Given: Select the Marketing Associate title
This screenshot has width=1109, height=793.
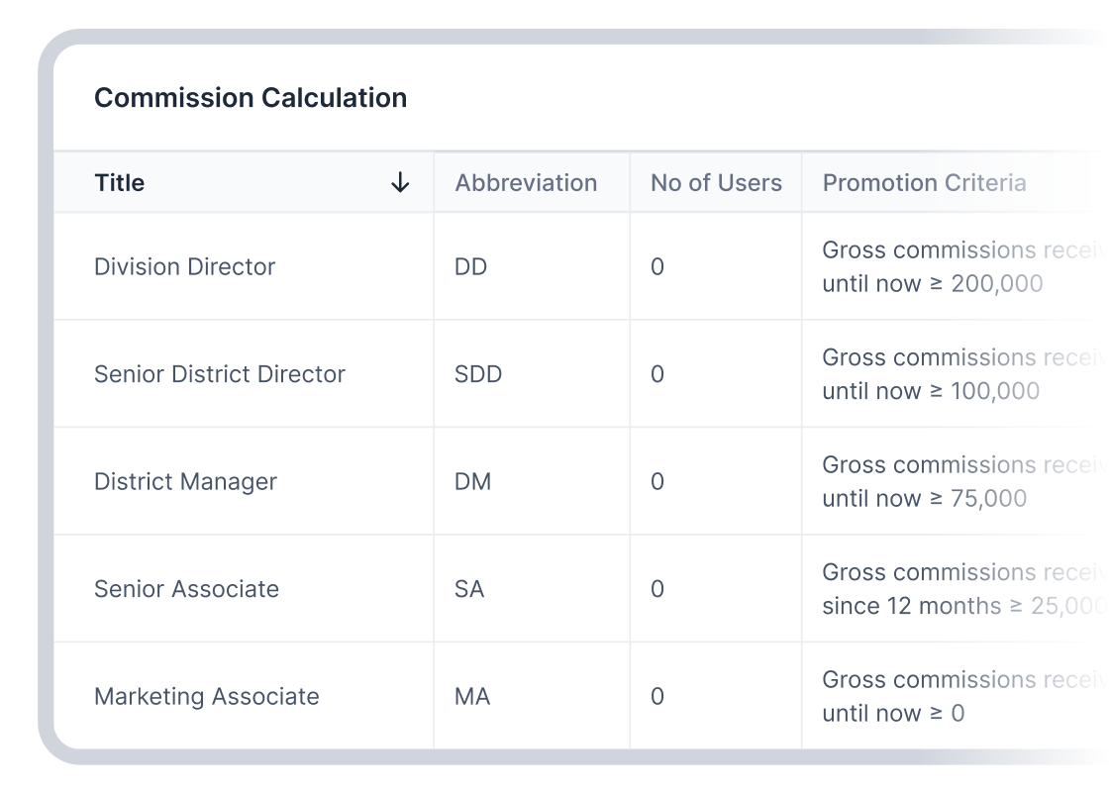Looking at the screenshot, I should [206, 697].
